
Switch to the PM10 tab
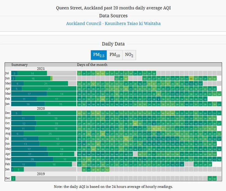pos(115,55)
